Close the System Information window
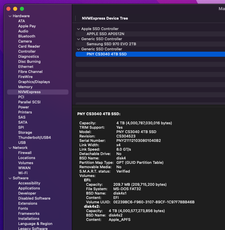 coord(8,9)
